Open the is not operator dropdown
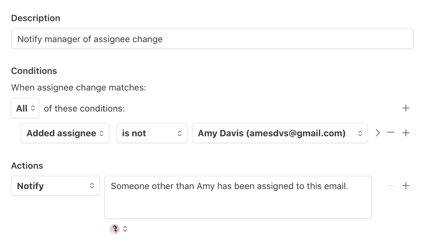Image resolution: width=426 pixels, height=249 pixels. (152, 133)
